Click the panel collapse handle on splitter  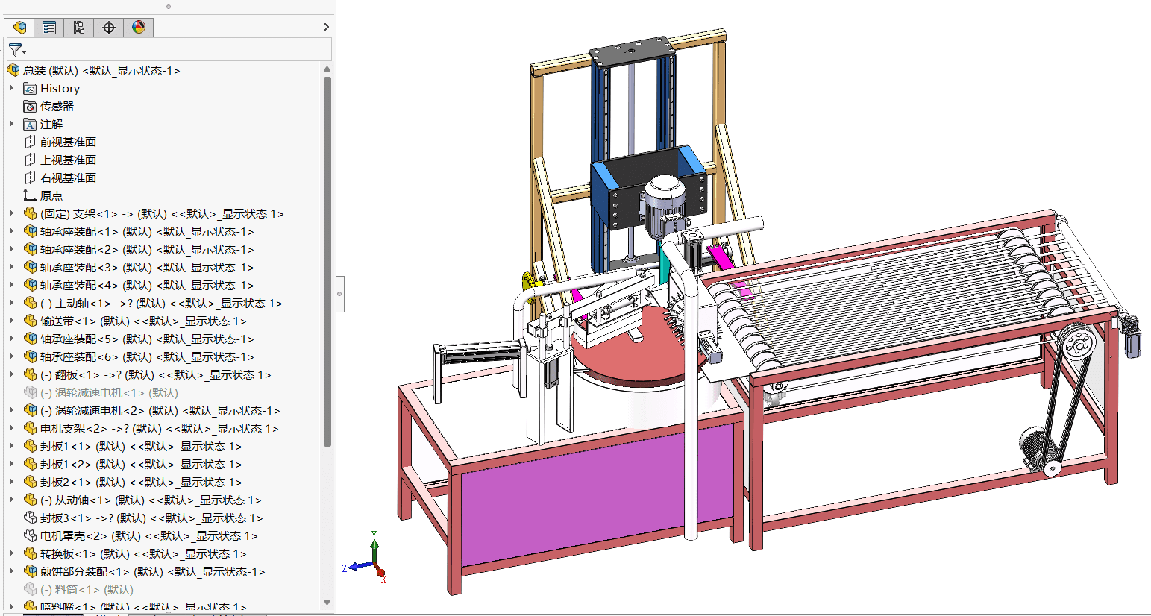pyautogui.click(x=339, y=294)
